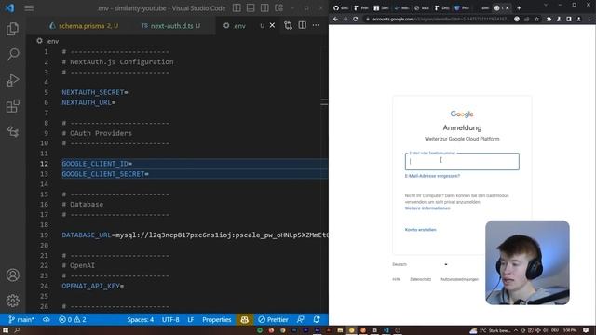Click line number 19 in the gutter
Screen dimensions: 596x335
(x=44, y=235)
